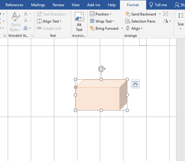
Task: Click the Tell me search lightbulb
Action: (151, 5)
